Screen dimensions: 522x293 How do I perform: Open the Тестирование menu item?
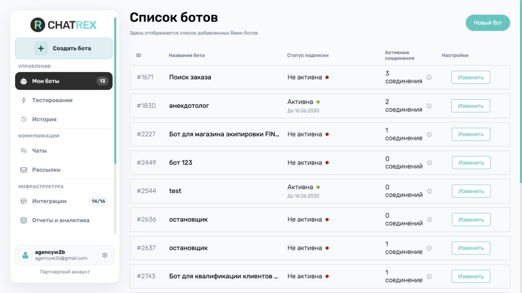tap(64, 100)
